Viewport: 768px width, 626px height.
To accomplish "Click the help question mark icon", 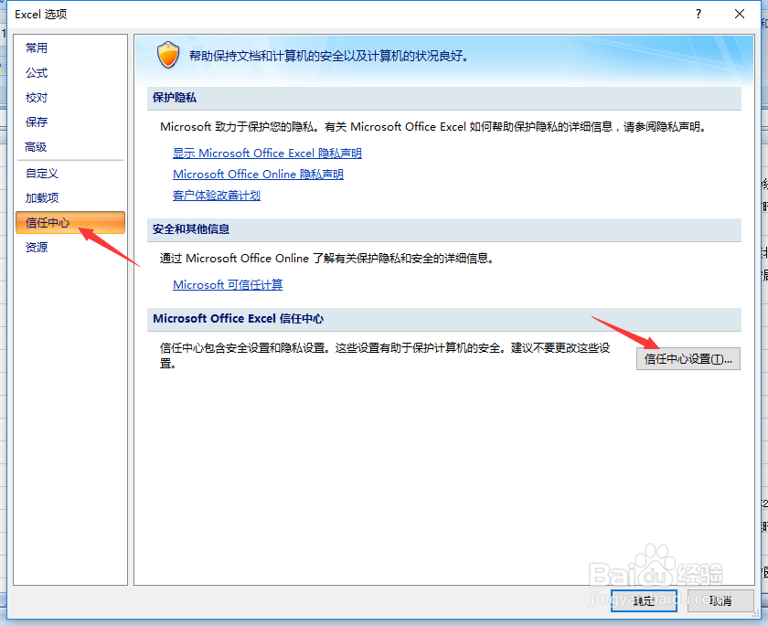I will 699,15.
